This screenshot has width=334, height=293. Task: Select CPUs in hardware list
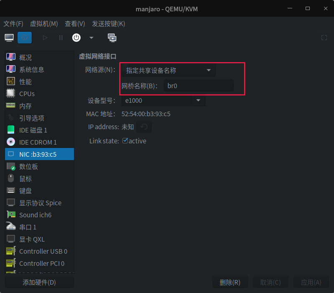(x=39, y=94)
